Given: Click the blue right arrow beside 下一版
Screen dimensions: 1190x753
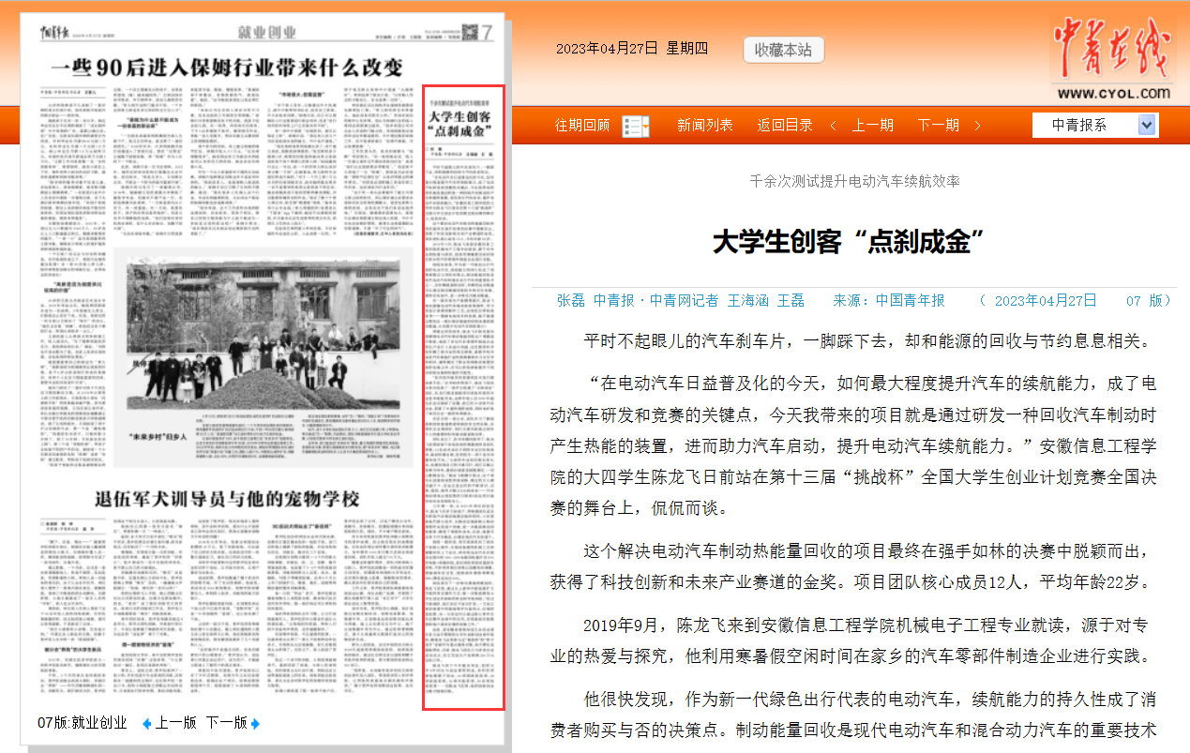Looking at the screenshot, I should (255, 723).
